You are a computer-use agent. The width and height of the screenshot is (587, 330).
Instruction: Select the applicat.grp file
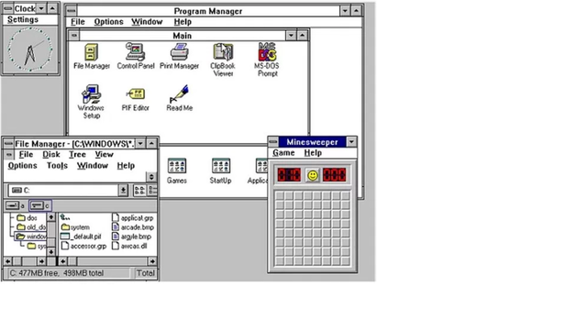pos(132,218)
